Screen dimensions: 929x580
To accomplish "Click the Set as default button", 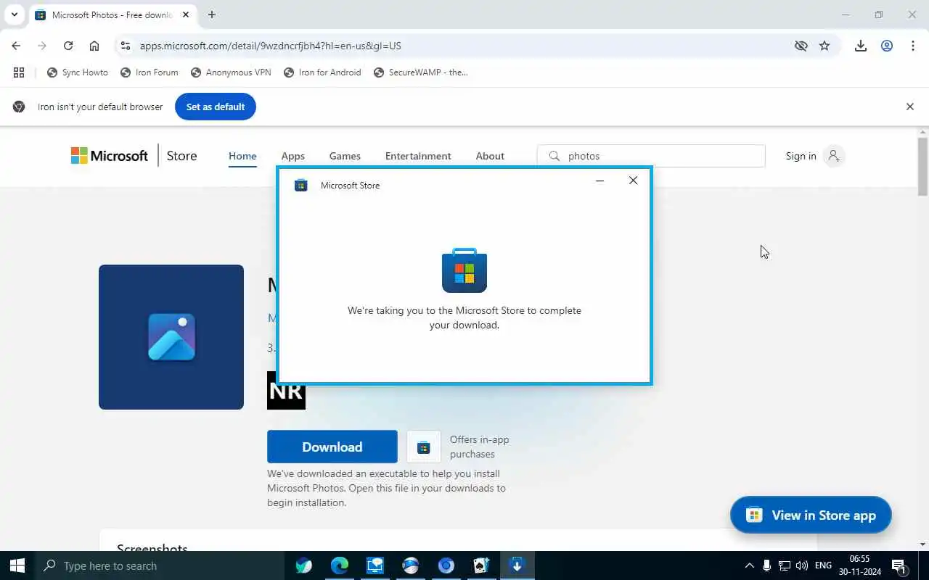I will tap(216, 107).
